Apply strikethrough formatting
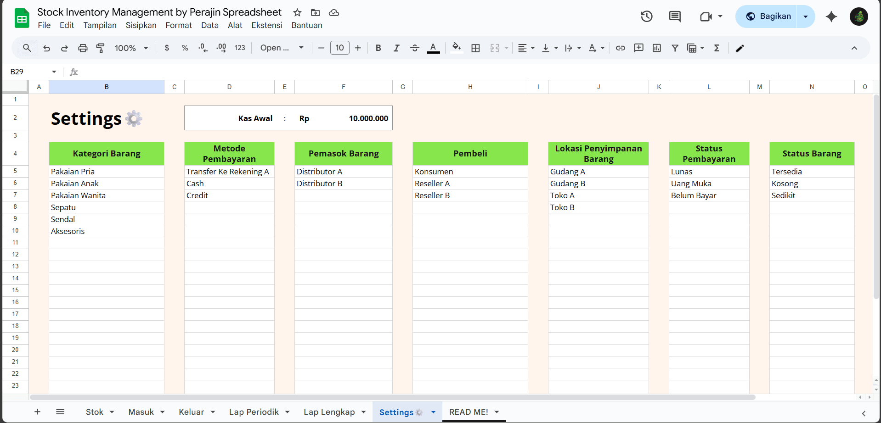This screenshot has height=423, width=881. point(415,48)
